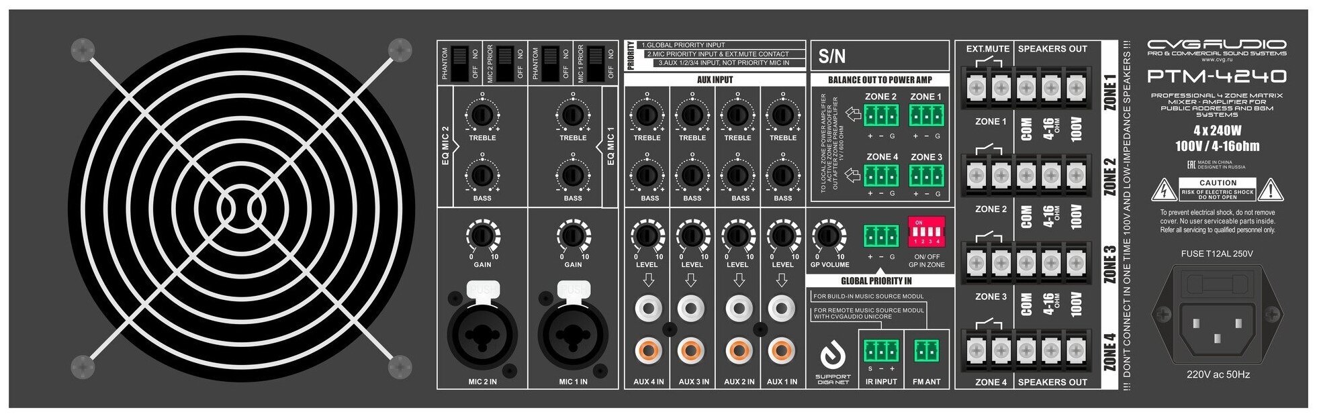Click the BASS knob in the AUX 2 column
This screenshot has width=1319, height=416.
[x=737, y=175]
